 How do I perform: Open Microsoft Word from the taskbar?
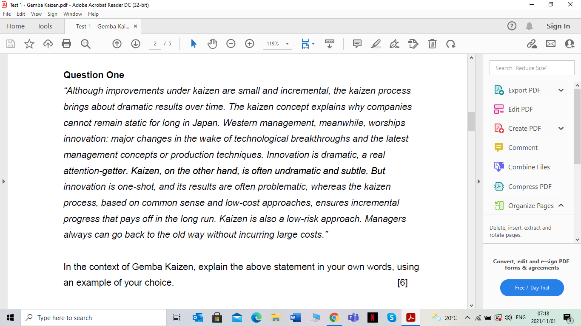pyautogui.click(x=295, y=317)
